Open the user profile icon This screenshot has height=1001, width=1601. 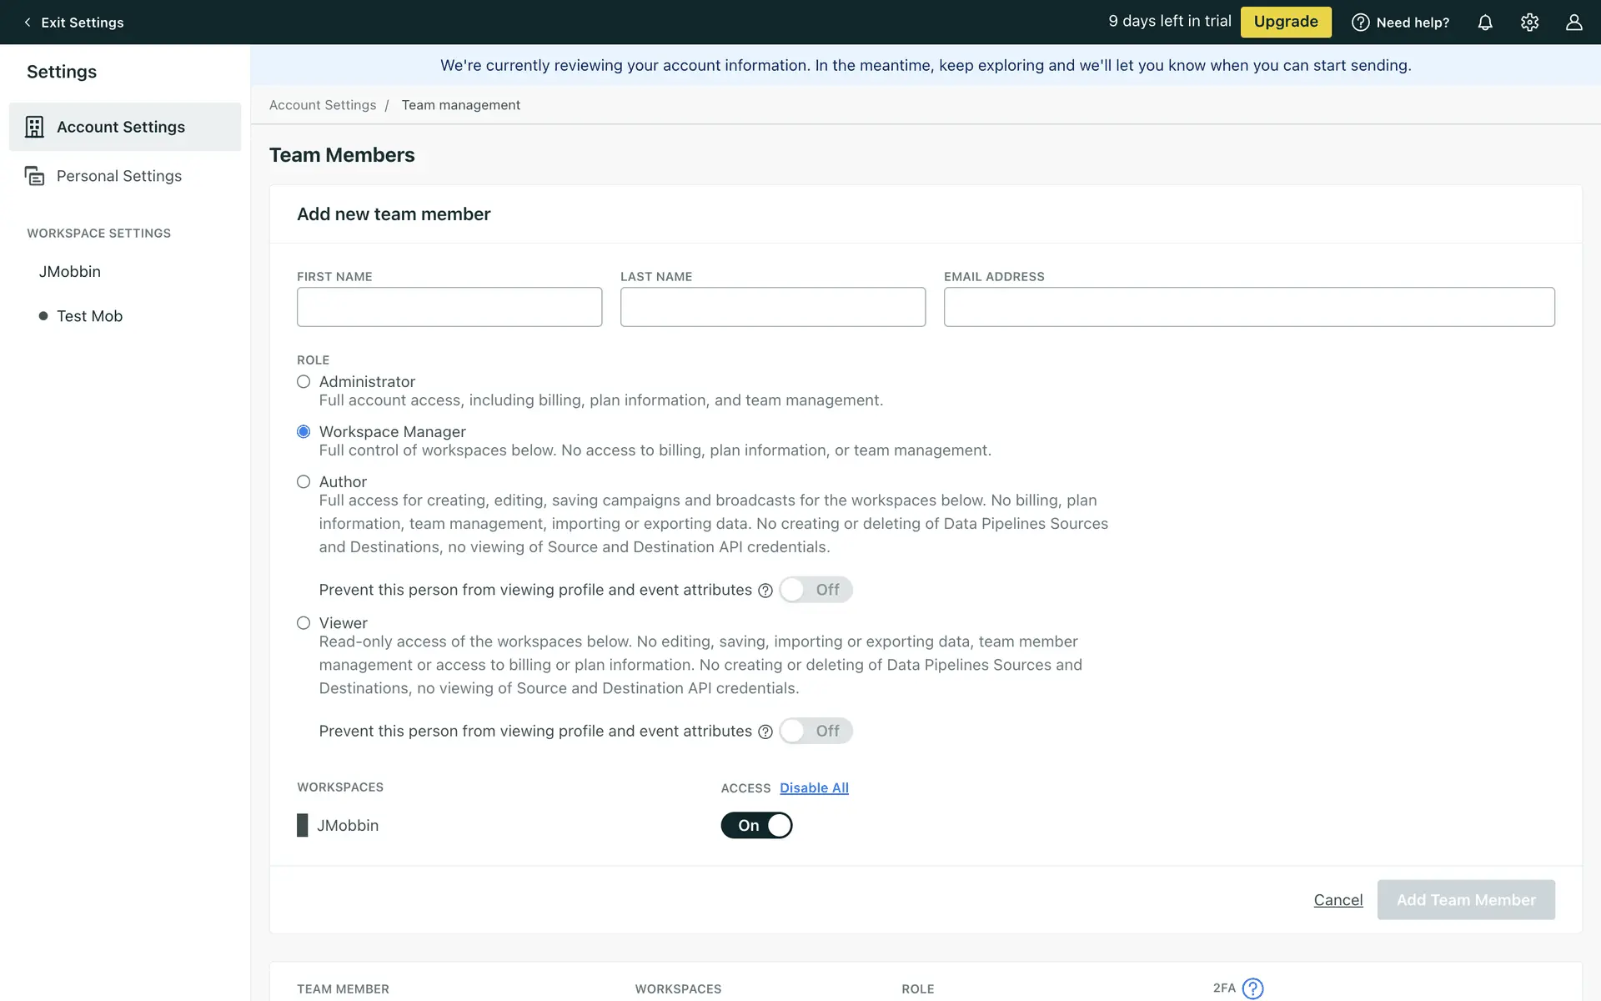coord(1573,23)
